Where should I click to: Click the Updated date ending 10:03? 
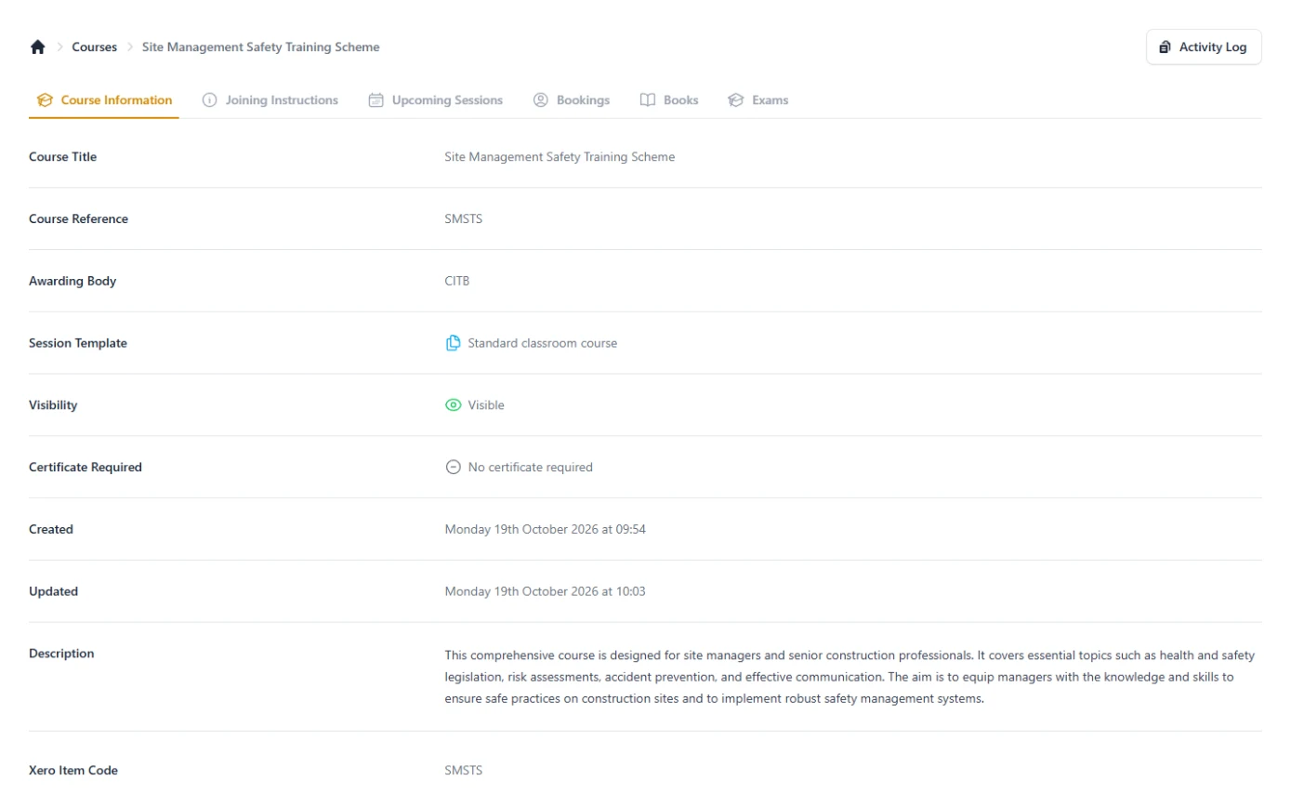546,592
